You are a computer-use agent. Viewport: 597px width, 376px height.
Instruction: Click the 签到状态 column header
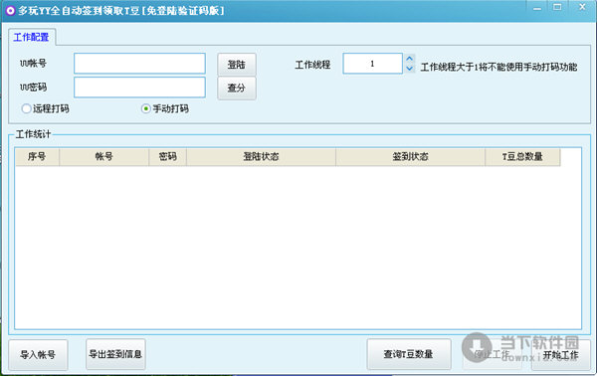click(410, 156)
